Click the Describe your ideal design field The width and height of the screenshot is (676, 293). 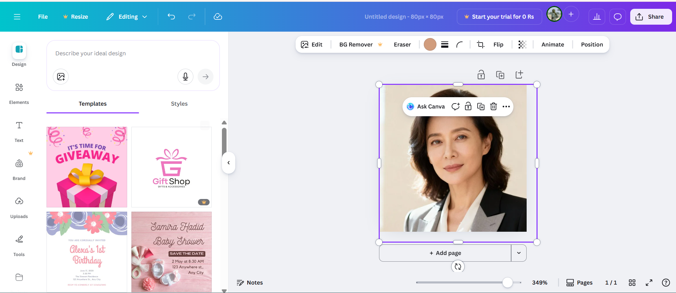[133, 53]
